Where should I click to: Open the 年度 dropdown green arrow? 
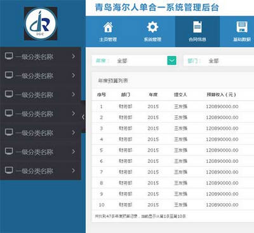point(171,60)
